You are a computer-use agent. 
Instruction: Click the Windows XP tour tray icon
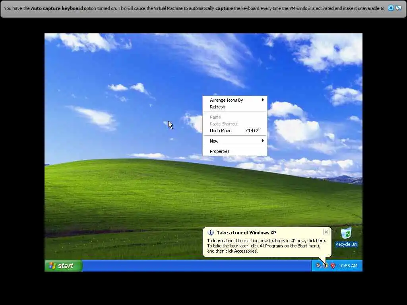coord(326,266)
